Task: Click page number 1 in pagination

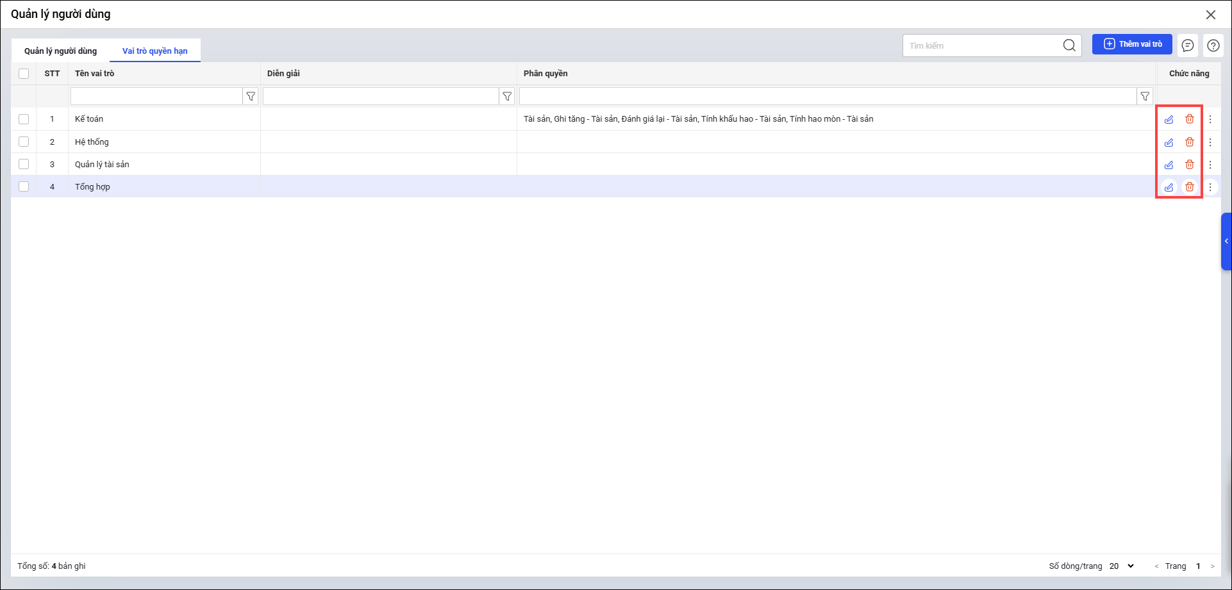Action: [1198, 566]
